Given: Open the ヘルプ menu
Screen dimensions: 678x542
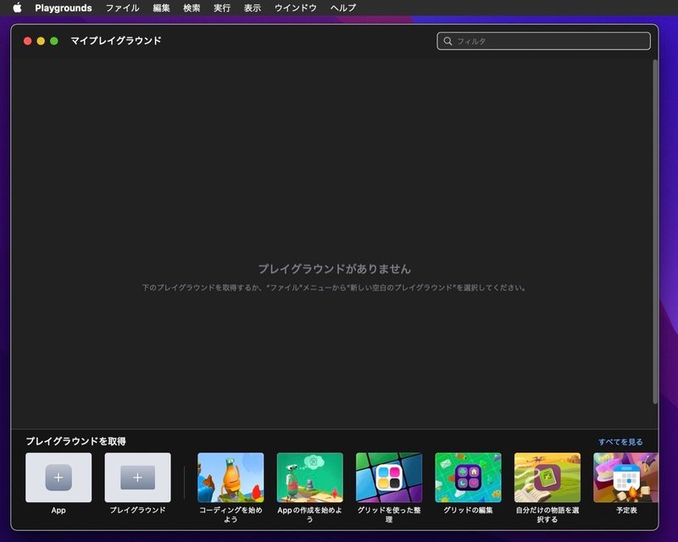Looking at the screenshot, I should tap(343, 8).
